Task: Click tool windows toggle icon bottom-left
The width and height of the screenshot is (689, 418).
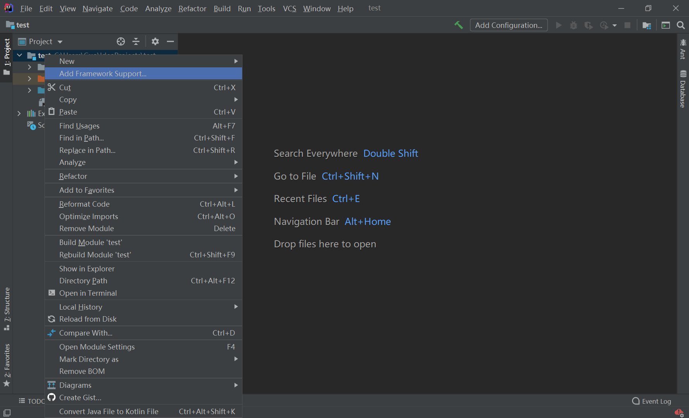Action: coord(7,413)
